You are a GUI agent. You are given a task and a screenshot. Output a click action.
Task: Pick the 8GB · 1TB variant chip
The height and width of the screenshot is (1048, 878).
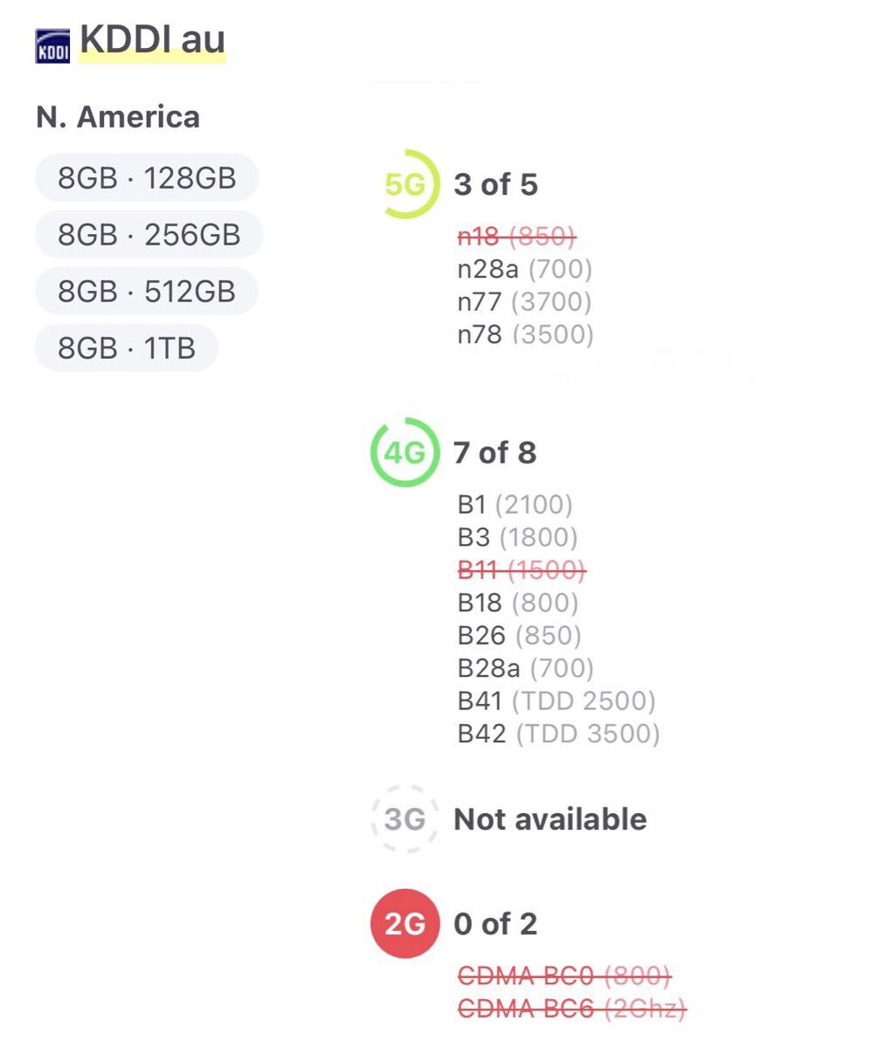127,348
